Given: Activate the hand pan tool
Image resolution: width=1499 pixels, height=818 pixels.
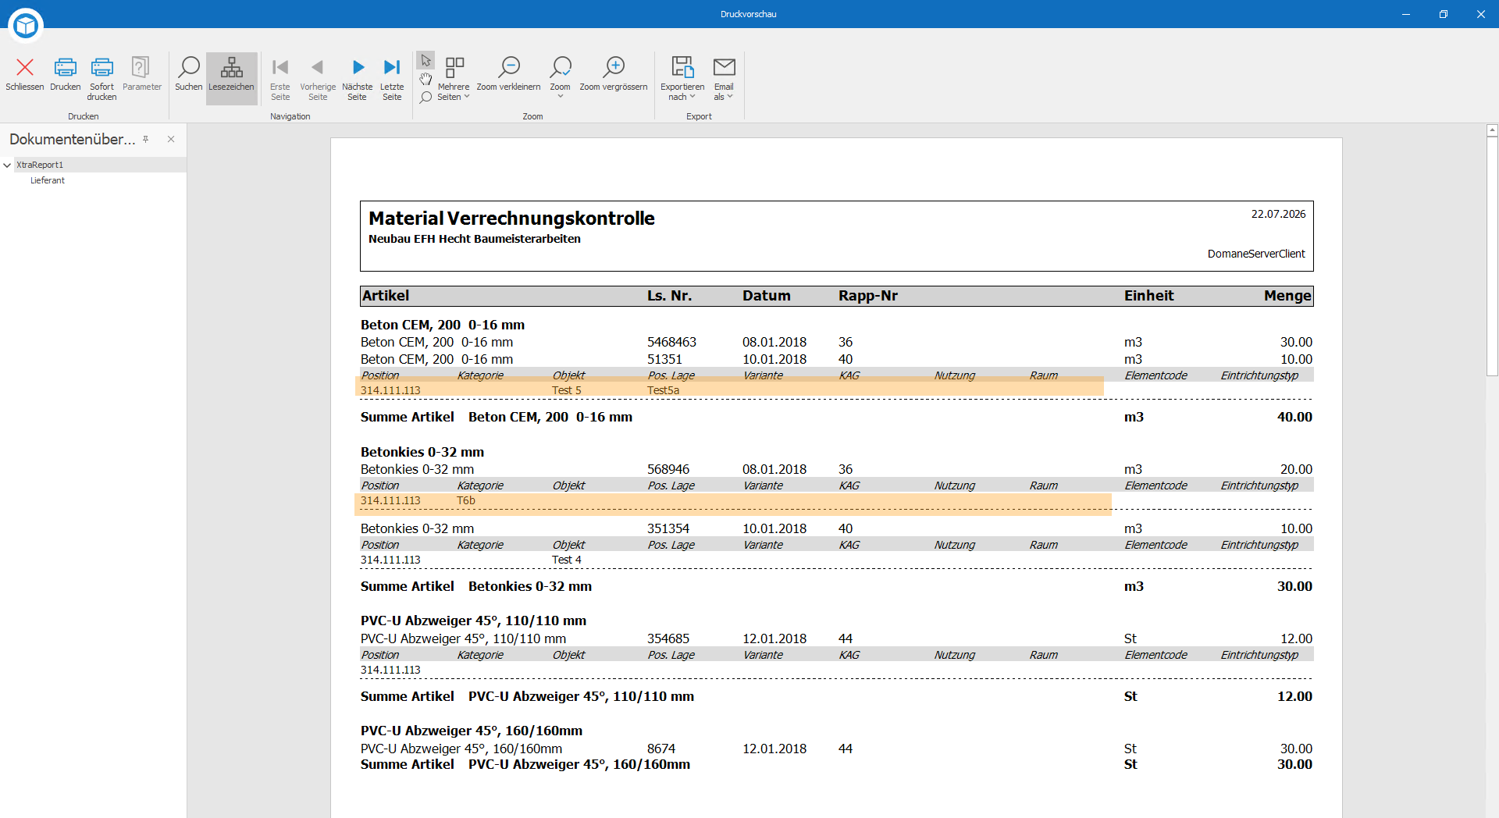Looking at the screenshot, I should point(425,79).
